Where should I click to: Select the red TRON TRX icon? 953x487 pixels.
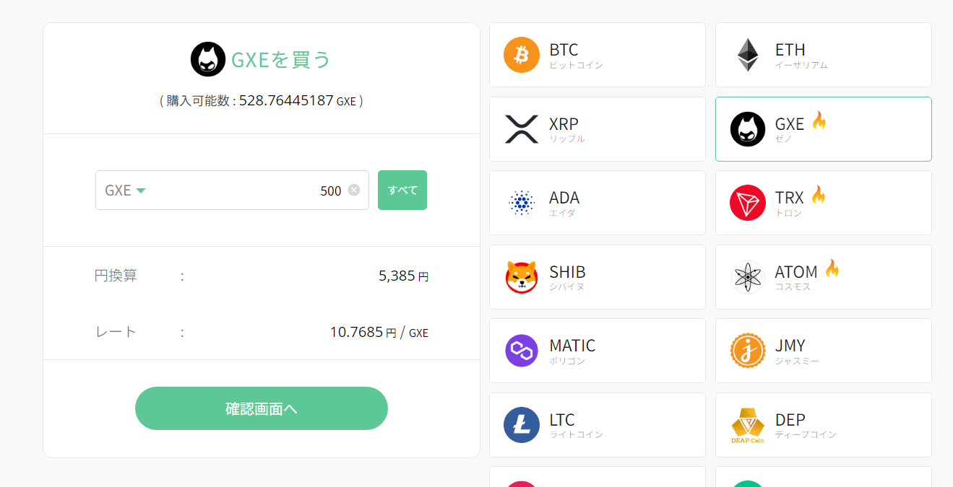point(748,203)
